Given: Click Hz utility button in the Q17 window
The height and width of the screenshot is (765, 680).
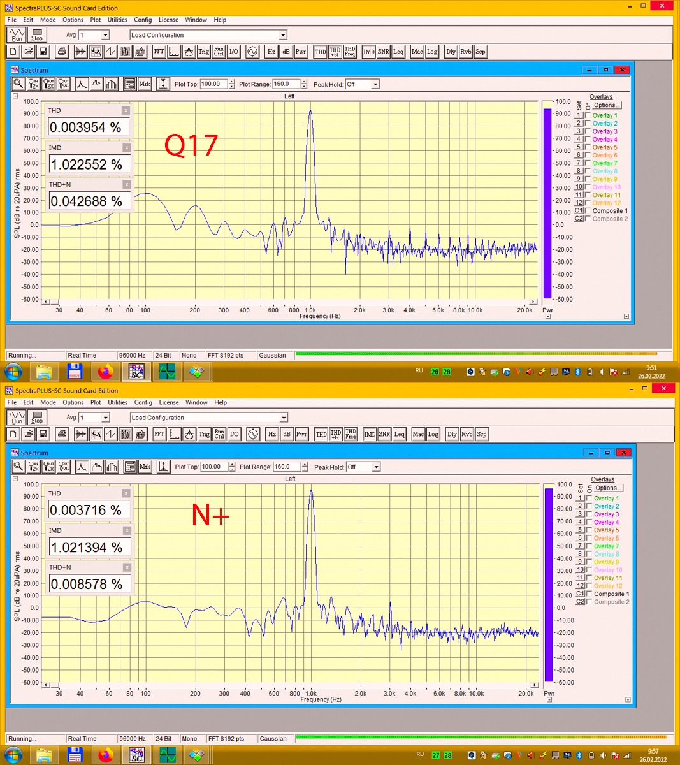Looking at the screenshot, I should coord(271,52).
